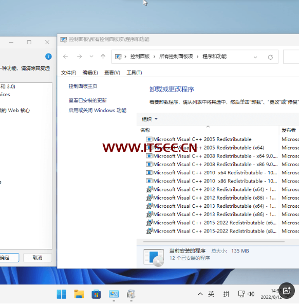Open the blue help question mark icon

coord(48,57)
